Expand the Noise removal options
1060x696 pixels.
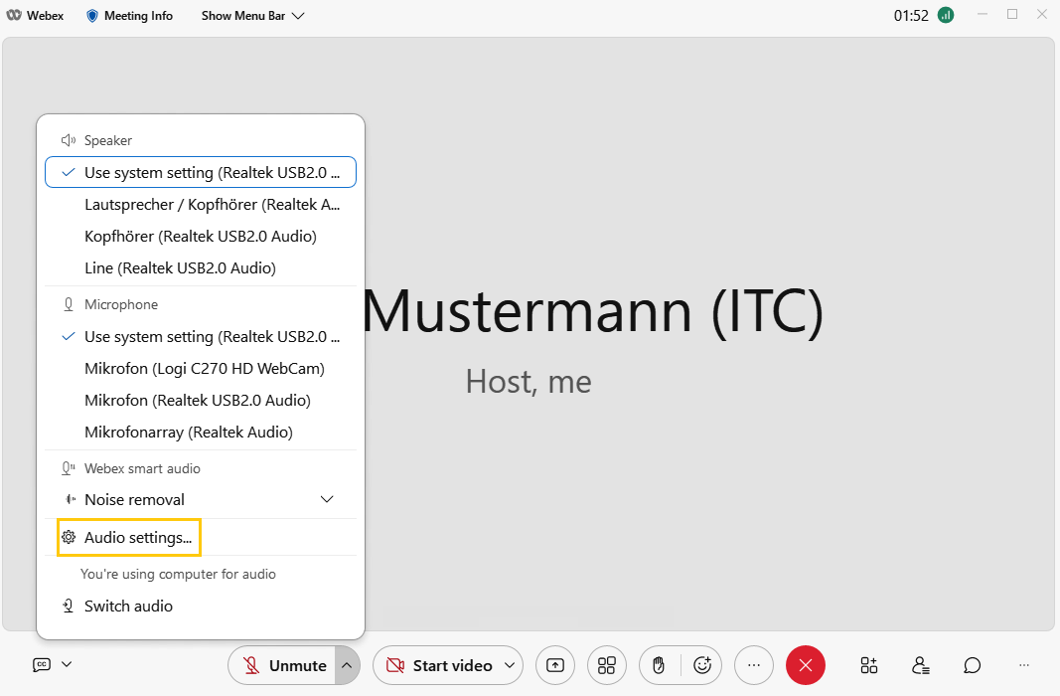point(326,499)
